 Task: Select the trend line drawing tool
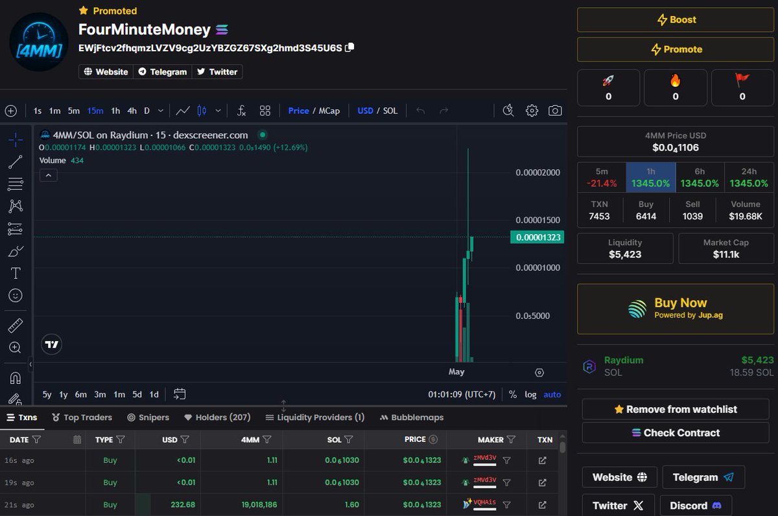click(x=16, y=162)
